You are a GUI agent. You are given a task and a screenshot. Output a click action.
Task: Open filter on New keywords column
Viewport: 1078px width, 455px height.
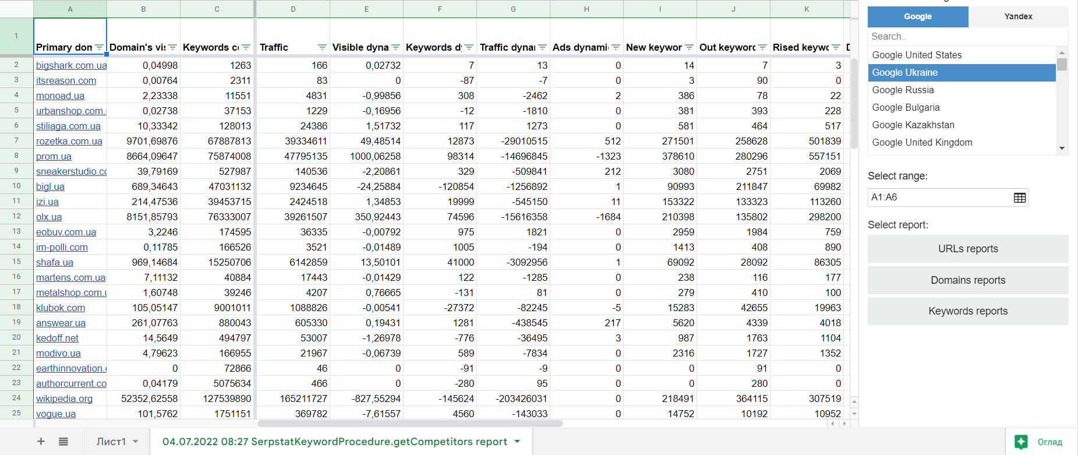pyautogui.click(x=689, y=47)
